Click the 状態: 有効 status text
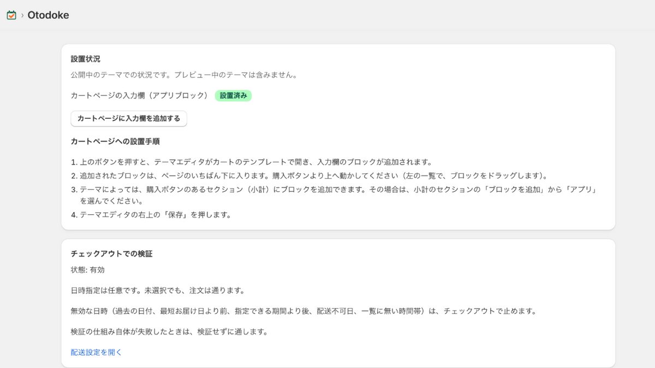The image size is (655, 368). coord(88,270)
